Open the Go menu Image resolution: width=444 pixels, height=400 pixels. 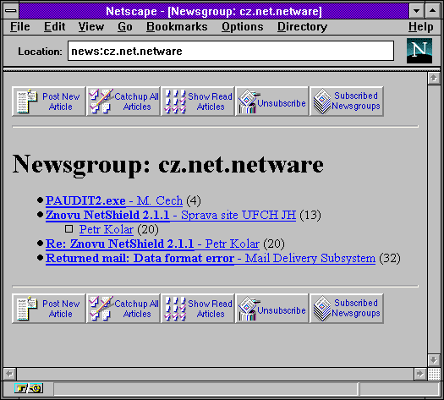[125, 27]
